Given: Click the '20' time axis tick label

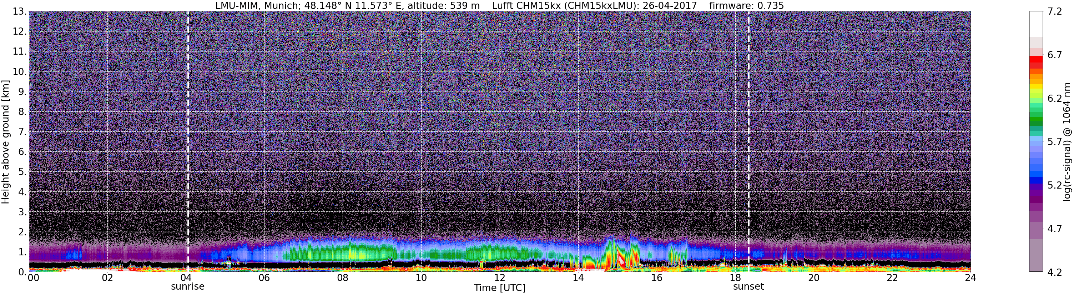Looking at the screenshot, I should tap(813, 278).
